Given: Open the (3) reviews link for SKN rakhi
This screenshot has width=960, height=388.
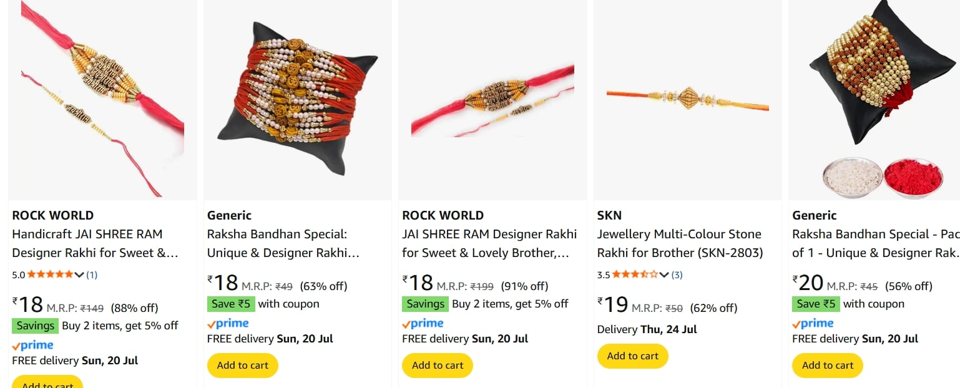Looking at the screenshot, I should [x=677, y=274].
